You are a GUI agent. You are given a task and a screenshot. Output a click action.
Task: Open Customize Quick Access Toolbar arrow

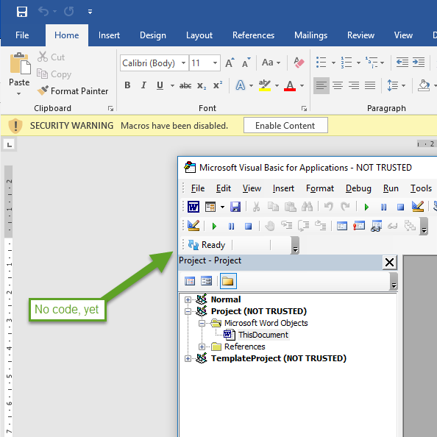[90, 12]
